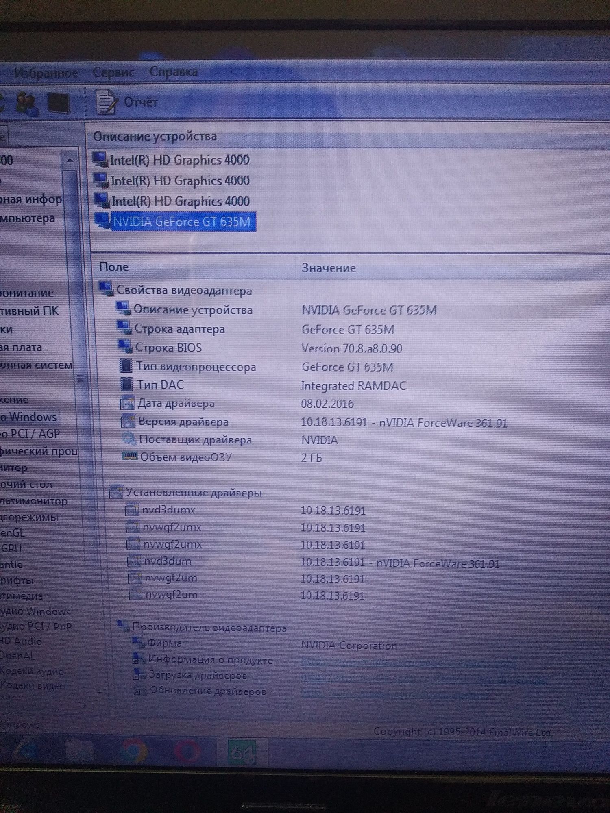Screen dimensions: 610x813
Task: Click the Строка адаптера row icon
Action: tap(124, 328)
